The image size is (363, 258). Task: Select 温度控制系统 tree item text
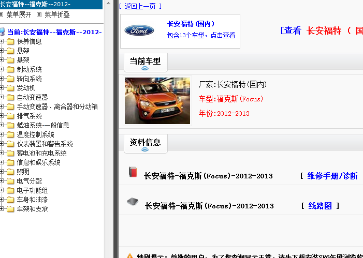35,134
